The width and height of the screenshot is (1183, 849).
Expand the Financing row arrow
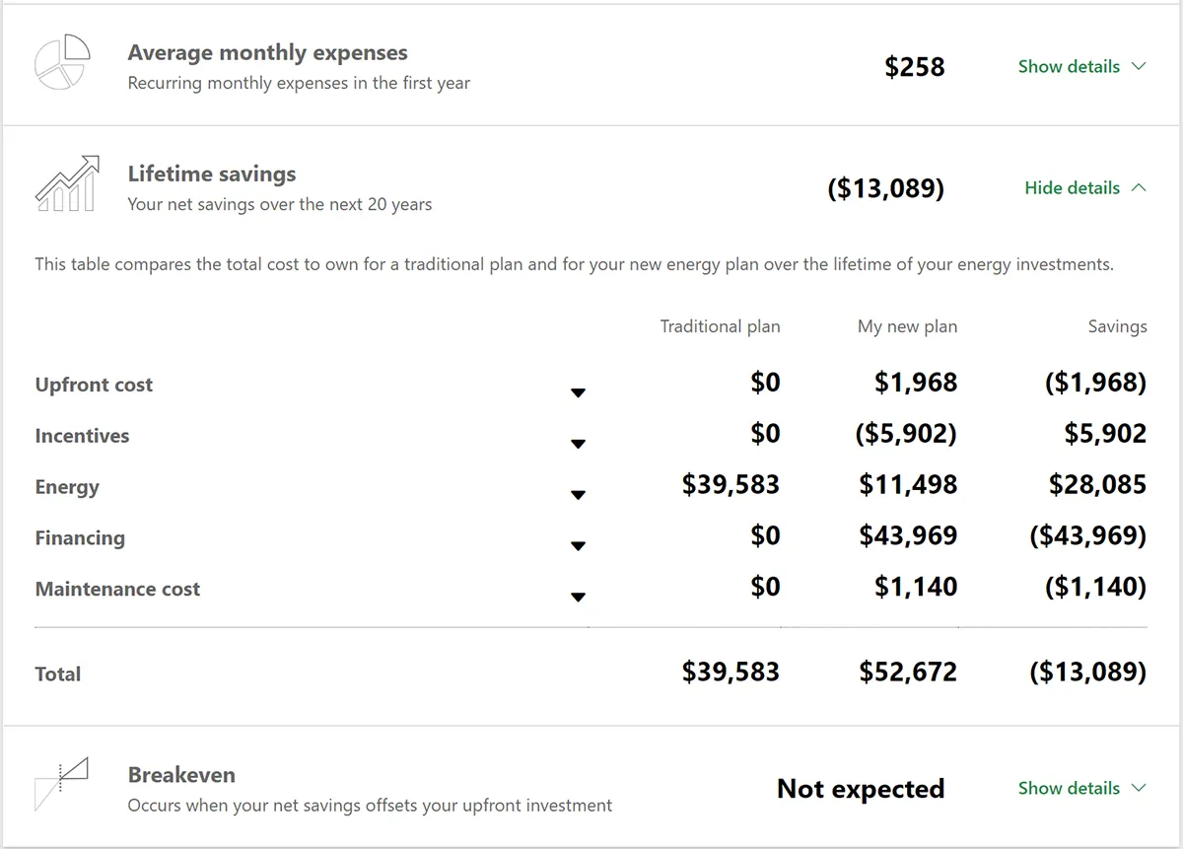578,545
